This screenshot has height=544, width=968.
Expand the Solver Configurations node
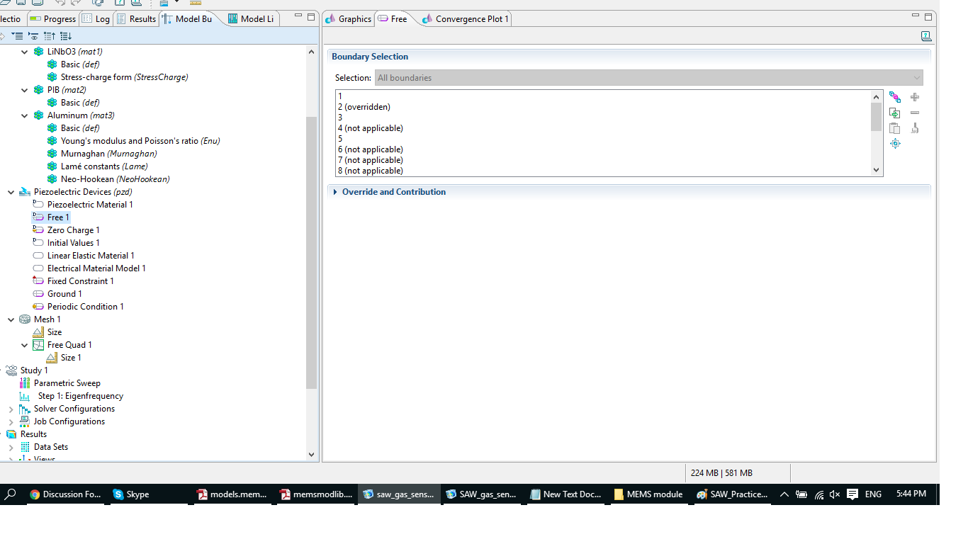point(11,409)
